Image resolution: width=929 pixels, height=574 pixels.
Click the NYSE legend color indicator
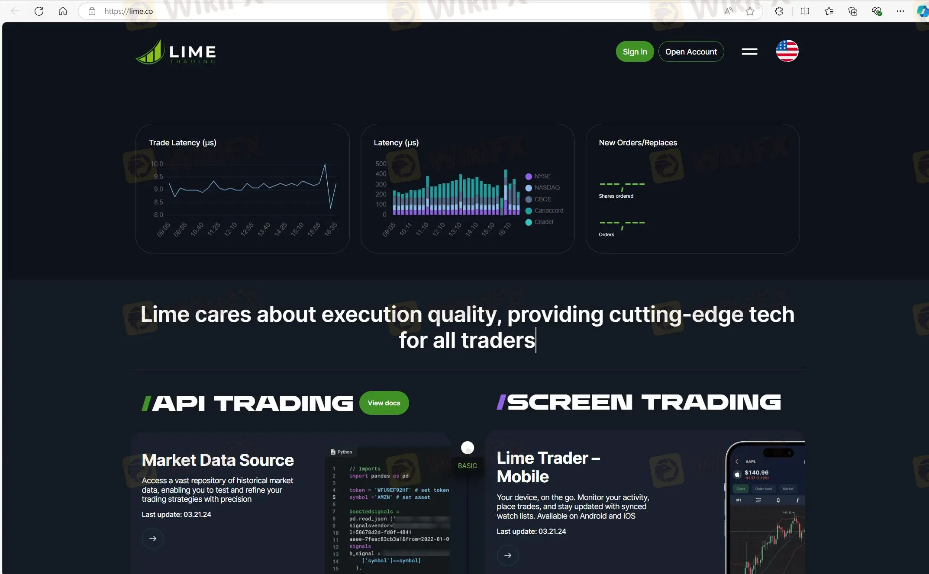pos(528,176)
